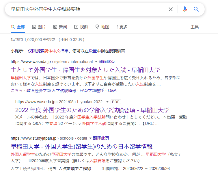Image resolution: width=218 pixels, height=176 pixels.
Task: Go to the 地图 tab
Action: point(102,27)
